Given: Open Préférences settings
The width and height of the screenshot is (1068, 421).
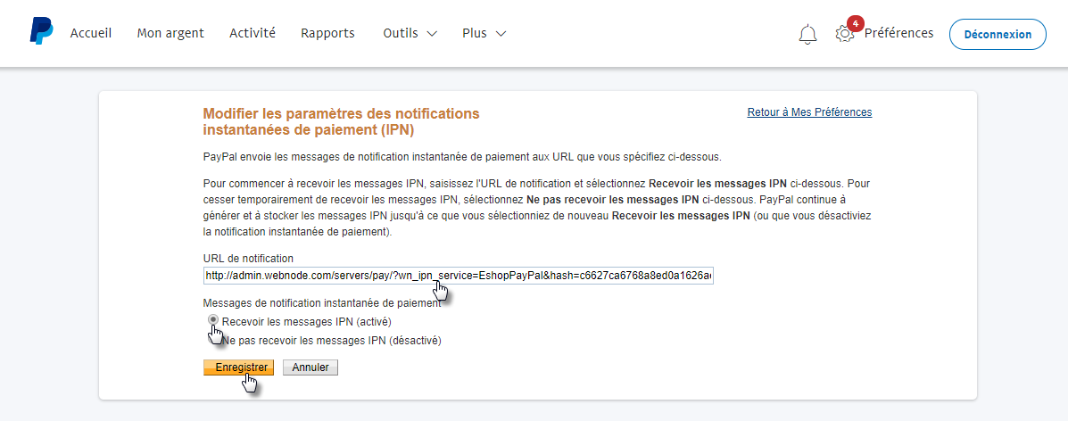Looking at the screenshot, I should coord(898,33).
